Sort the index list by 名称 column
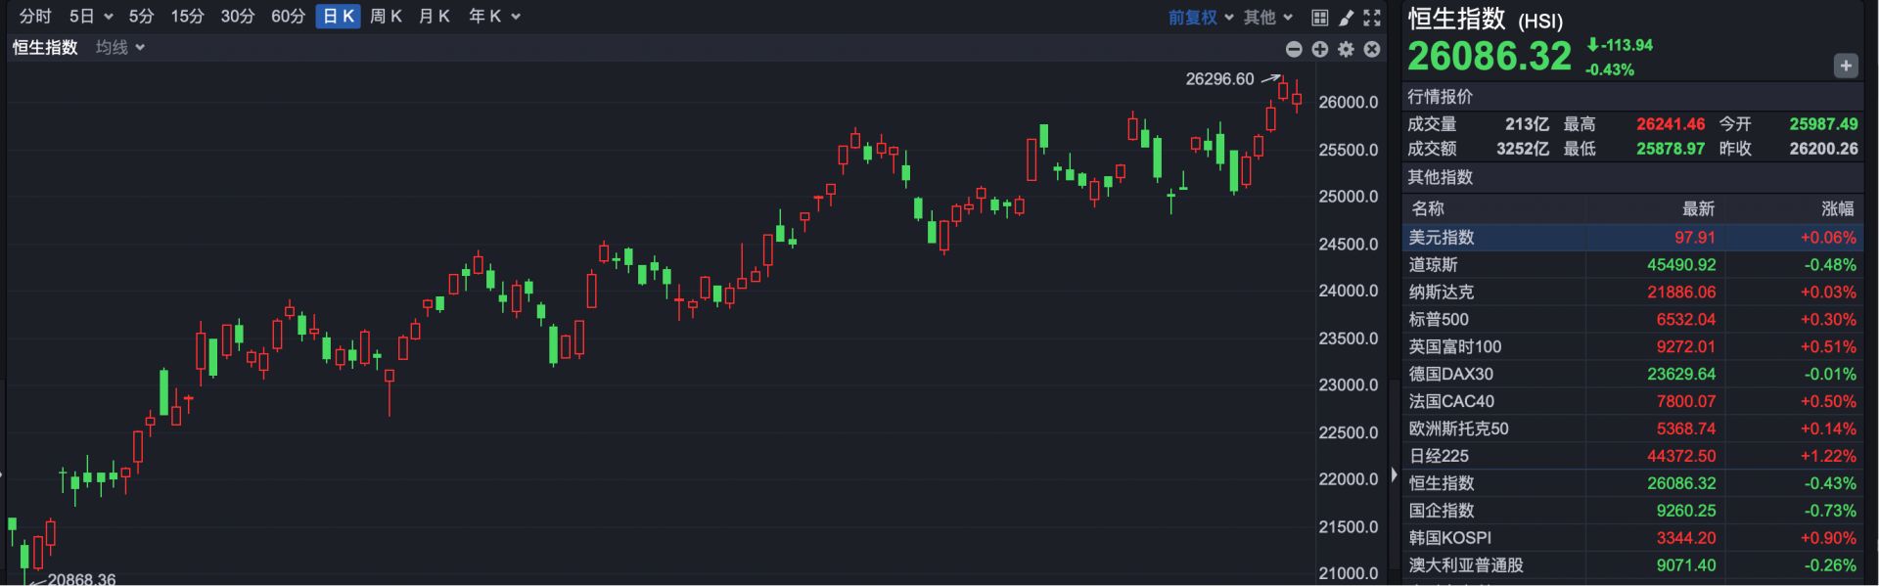Image resolution: width=1879 pixels, height=586 pixels. [x=1428, y=208]
